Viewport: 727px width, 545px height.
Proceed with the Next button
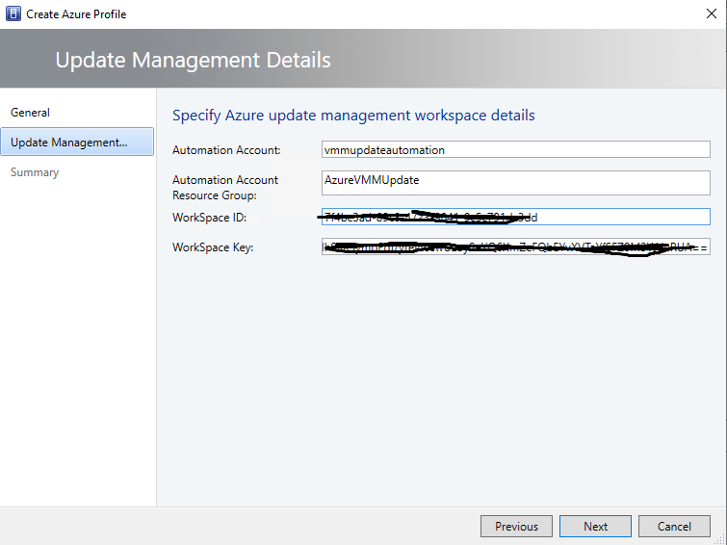[595, 527]
